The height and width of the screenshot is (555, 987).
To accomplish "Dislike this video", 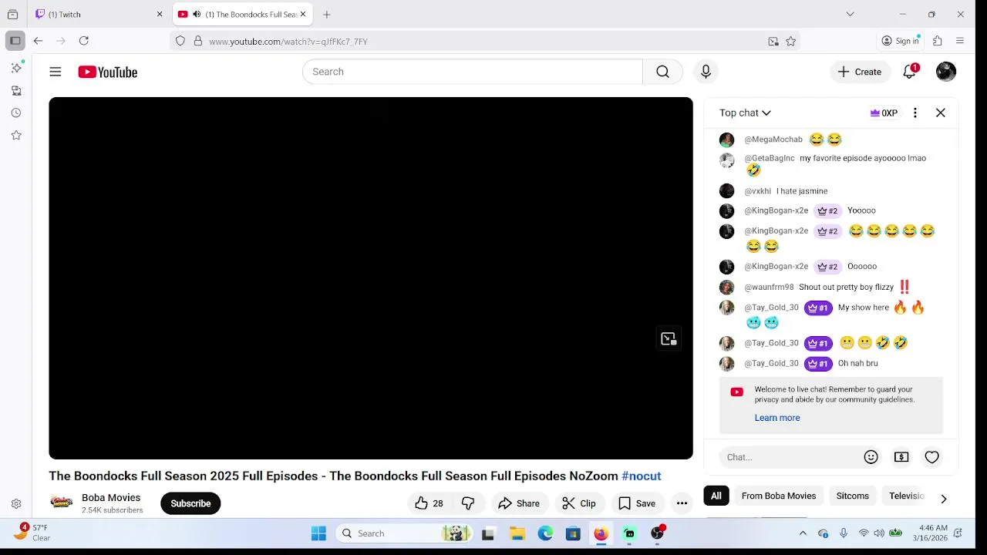I will (468, 503).
